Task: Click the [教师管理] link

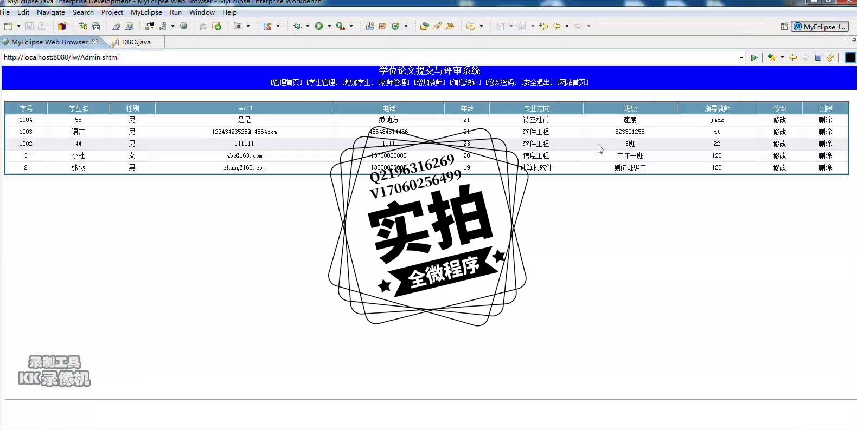Action: coord(394,82)
